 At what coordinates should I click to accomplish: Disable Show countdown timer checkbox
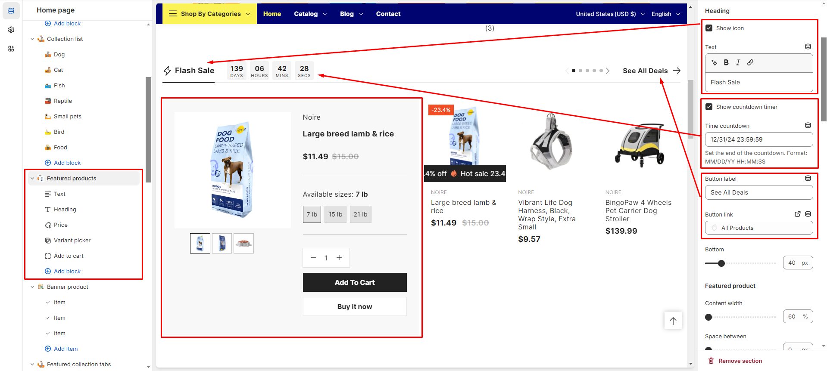pos(709,107)
